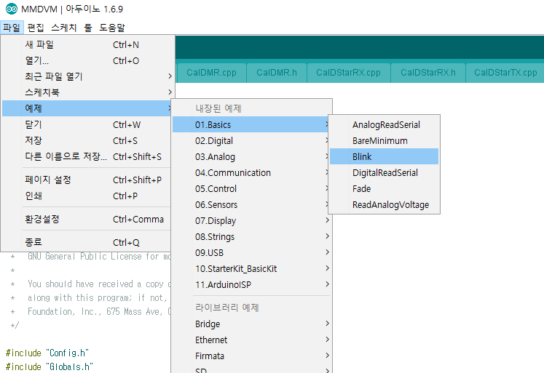The image size is (544, 373).
Task: Switch to the CalDMR.h tab
Action: (x=277, y=73)
